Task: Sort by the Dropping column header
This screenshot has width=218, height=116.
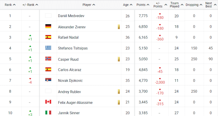Action: tap(194, 5)
